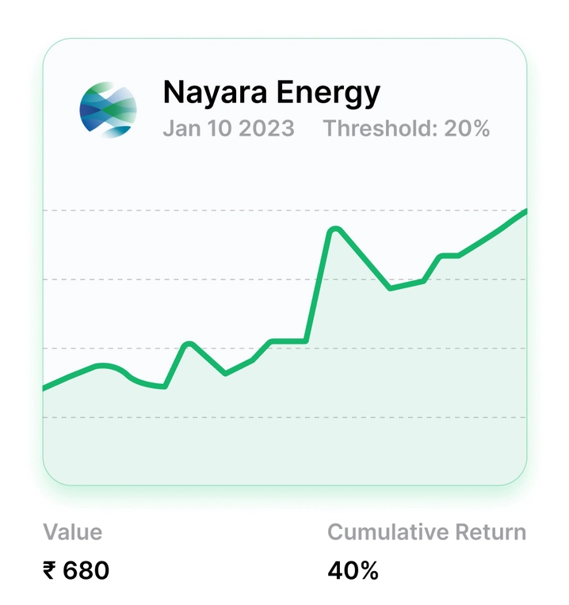Click the second dashed gridline from top

(x=284, y=279)
